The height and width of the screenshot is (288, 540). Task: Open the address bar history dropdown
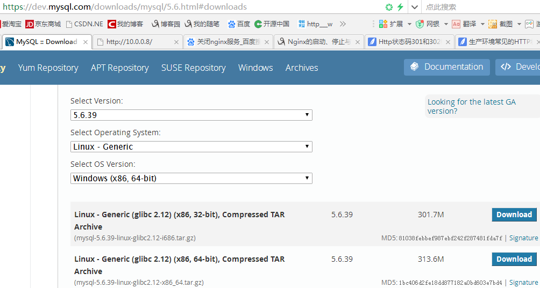tap(415, 7)
